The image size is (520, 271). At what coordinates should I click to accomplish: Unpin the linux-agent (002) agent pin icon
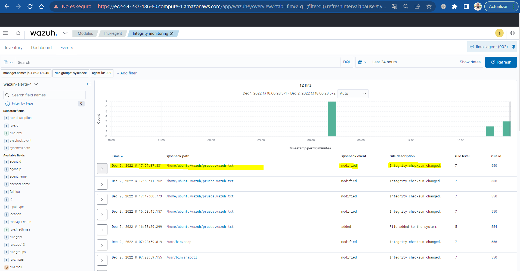click(514, 46)
